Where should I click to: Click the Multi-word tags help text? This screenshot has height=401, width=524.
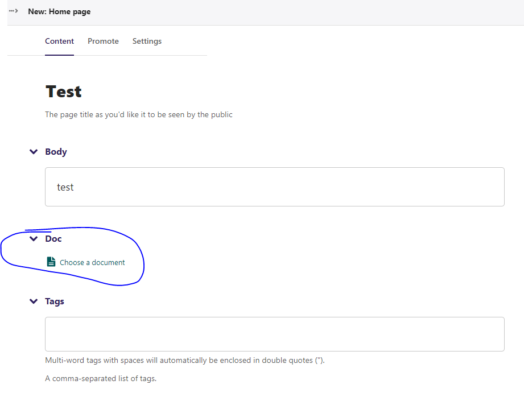point(185,360)
